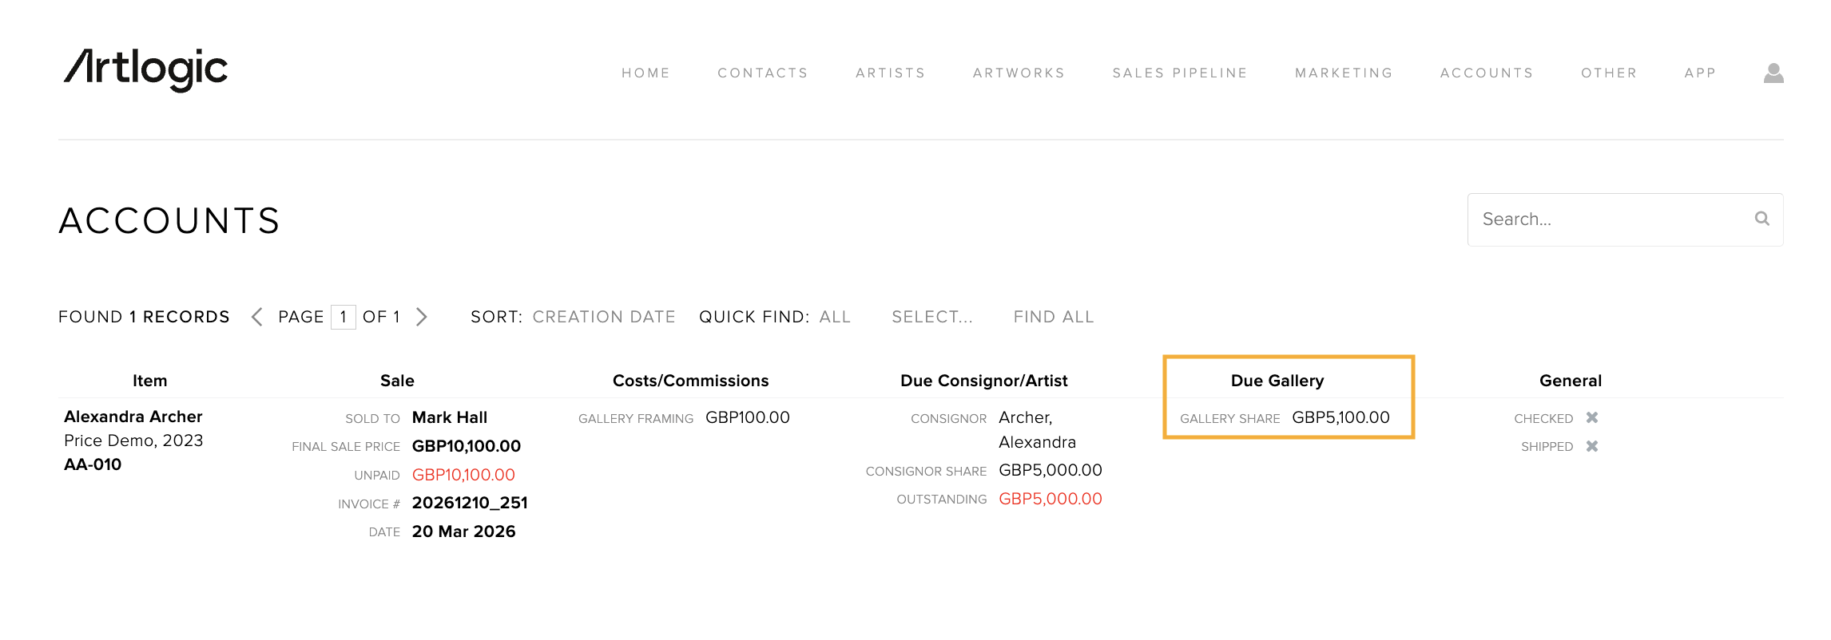This screenshot has height=640, width=1831.
Task: Change sort order from Creation Date
Action: (x=603, y=317)
